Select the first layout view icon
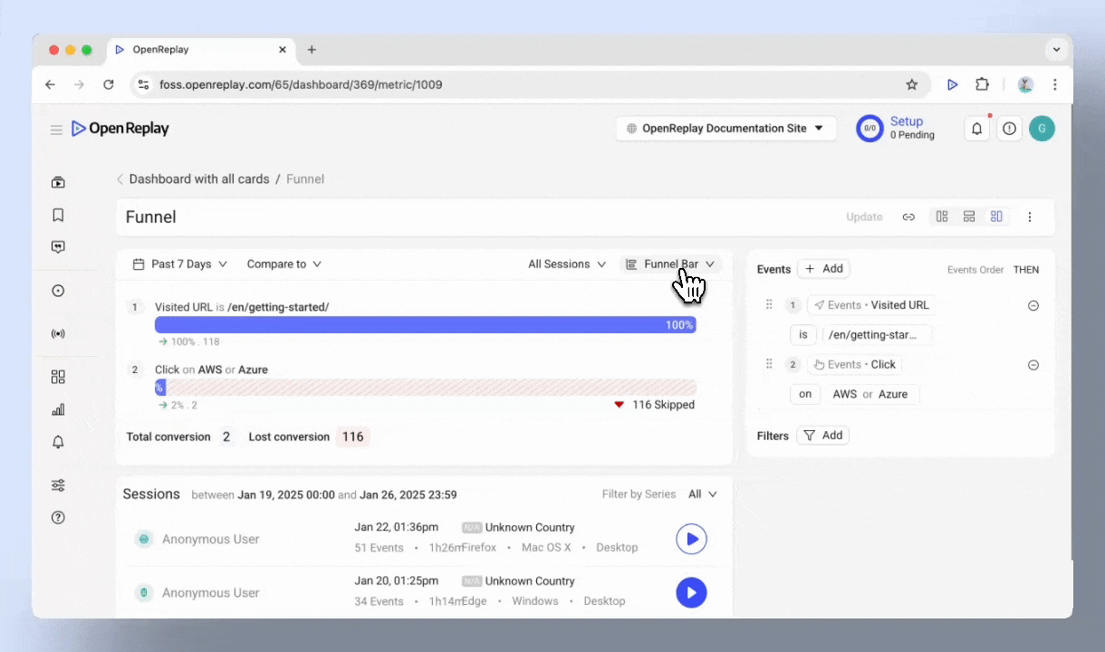This screenshot has height=652, width=1105. click(942, 216)
